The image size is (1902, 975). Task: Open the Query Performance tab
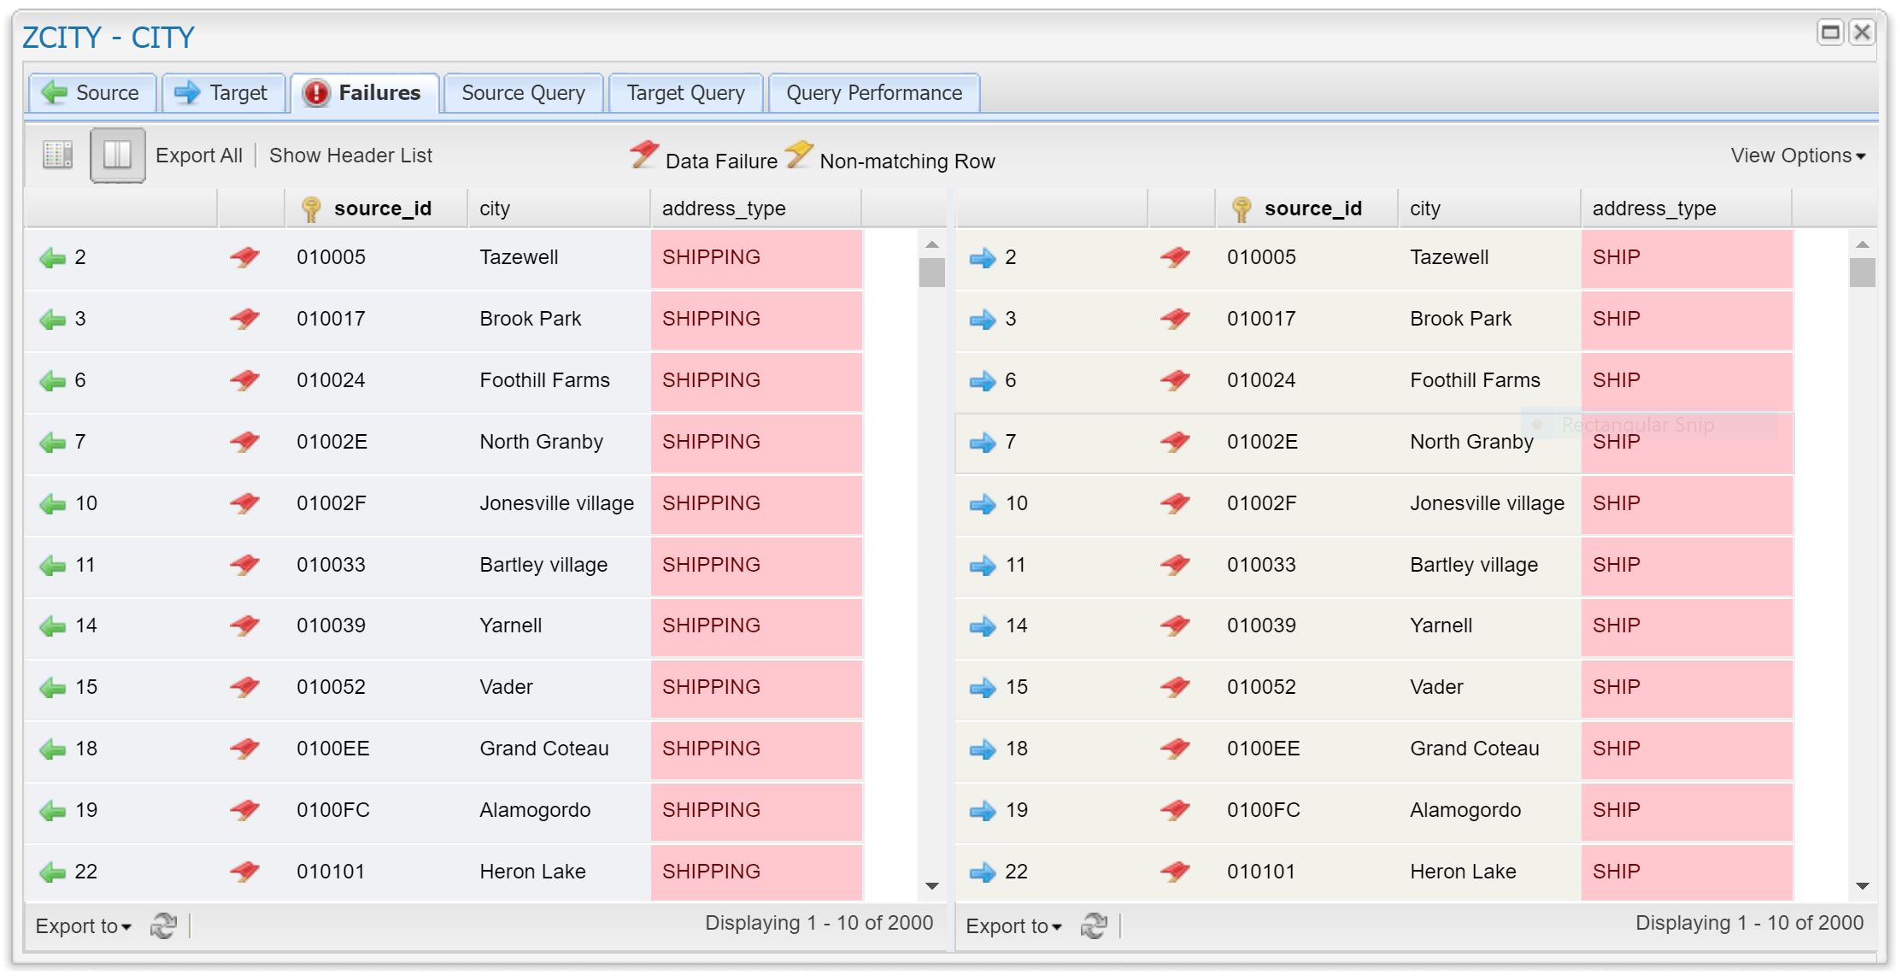(874, 93)
